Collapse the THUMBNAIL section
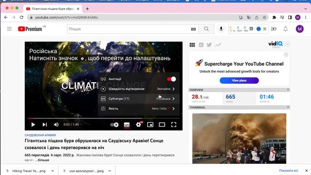This screenshot has width=311, height=175. tap(288, 107)
